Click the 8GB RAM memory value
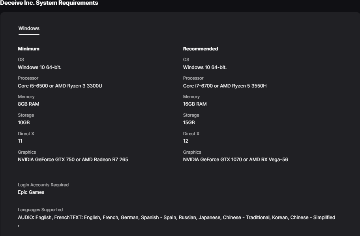This screenshot has height=236, width=360. point(28,104)
